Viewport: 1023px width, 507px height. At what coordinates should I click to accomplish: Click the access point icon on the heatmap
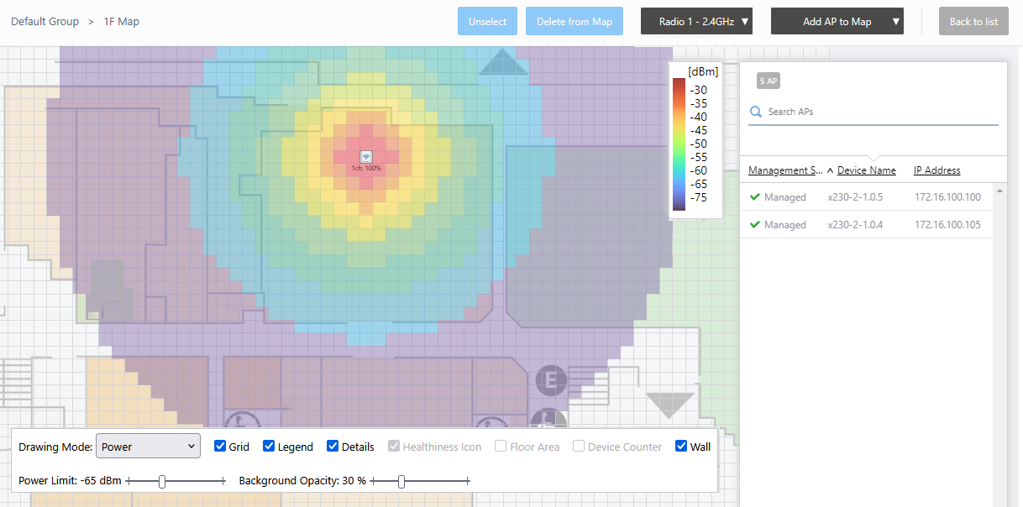(x=365, y=157)
